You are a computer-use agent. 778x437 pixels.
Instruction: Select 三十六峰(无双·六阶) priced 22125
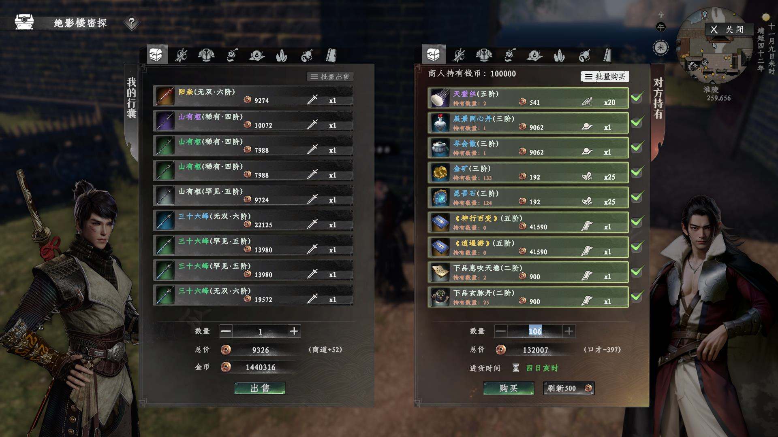(x=253, y=220)
